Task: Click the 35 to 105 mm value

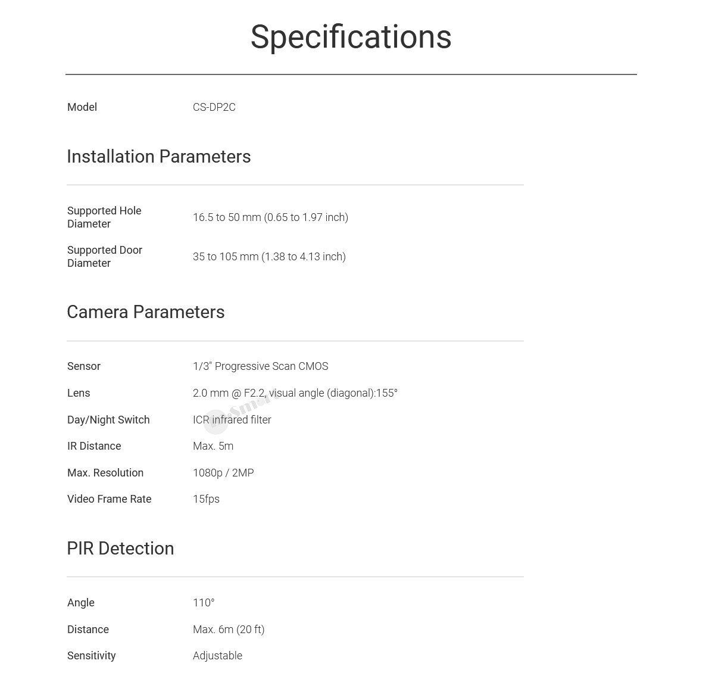Action: coord(269,257)
